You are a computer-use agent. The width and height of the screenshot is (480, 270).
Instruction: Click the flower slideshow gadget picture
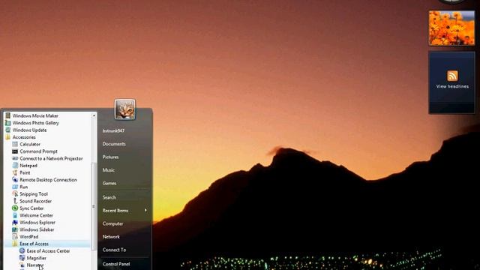(x=451, y=28)
